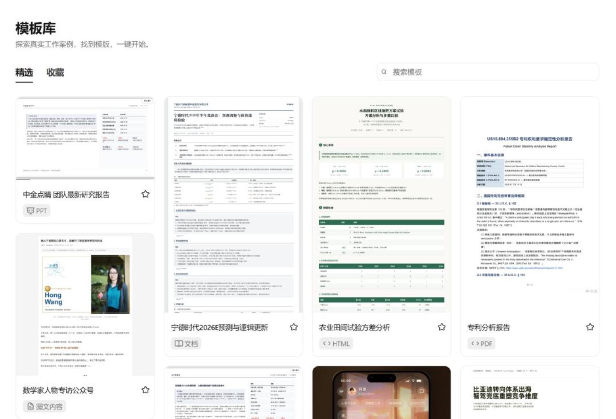Image resolution: width=616 pixels, height=419 pixels.
Task: Open the phone mockup template thumbnail
Action: point(382,392)
